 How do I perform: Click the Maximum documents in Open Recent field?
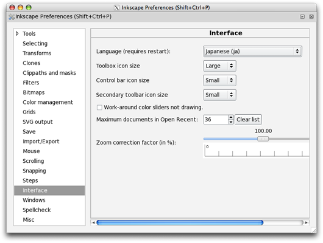pos(216,120)
